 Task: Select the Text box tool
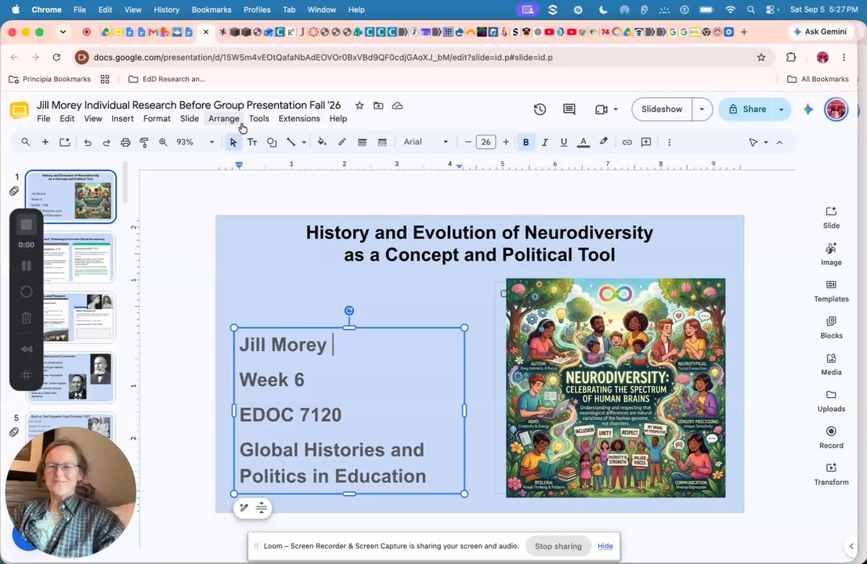(252, 142)
